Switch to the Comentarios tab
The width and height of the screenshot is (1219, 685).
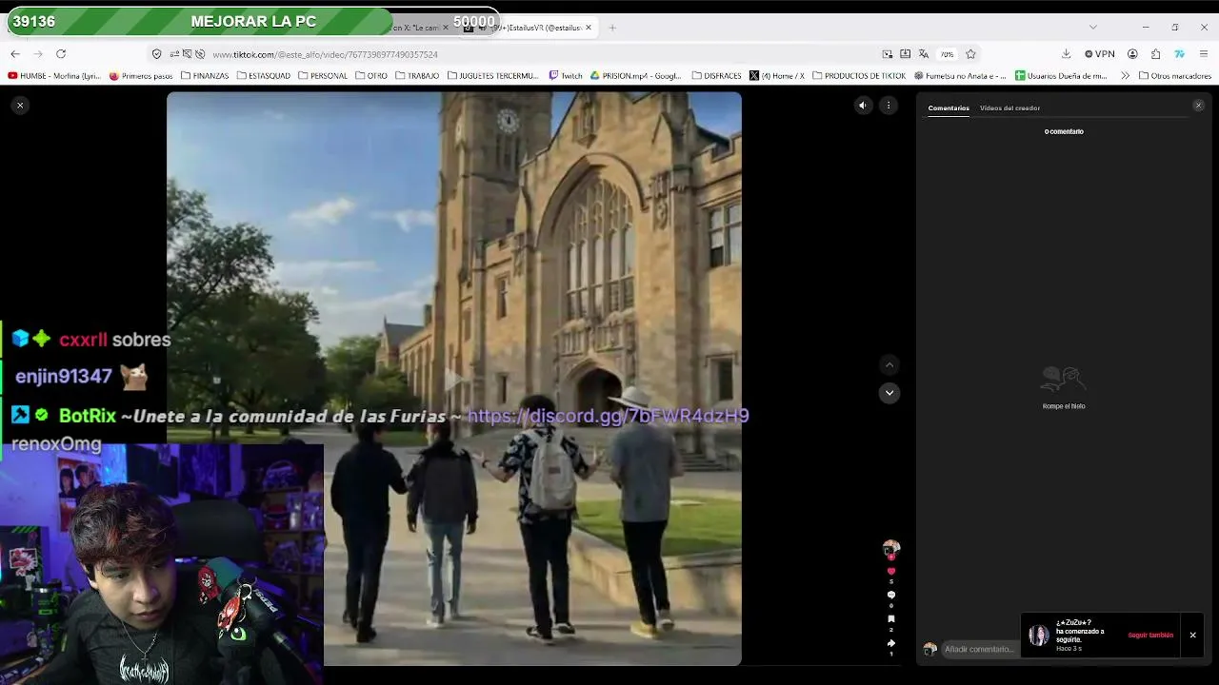coord(949,108)
